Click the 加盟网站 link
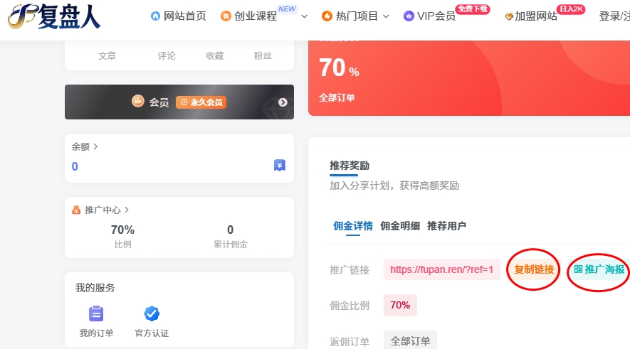 click(531, 16)
